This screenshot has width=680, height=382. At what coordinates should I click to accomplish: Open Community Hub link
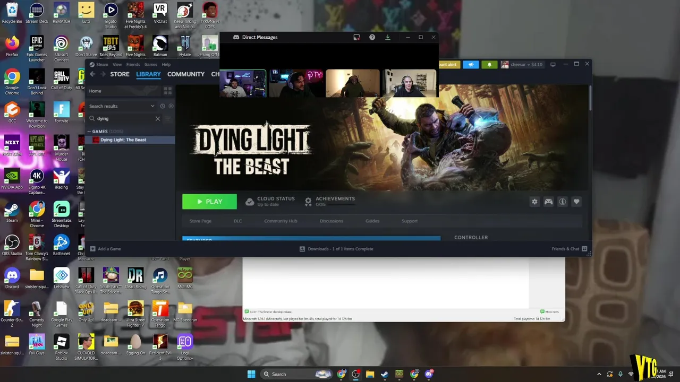[x=280, y=221]
